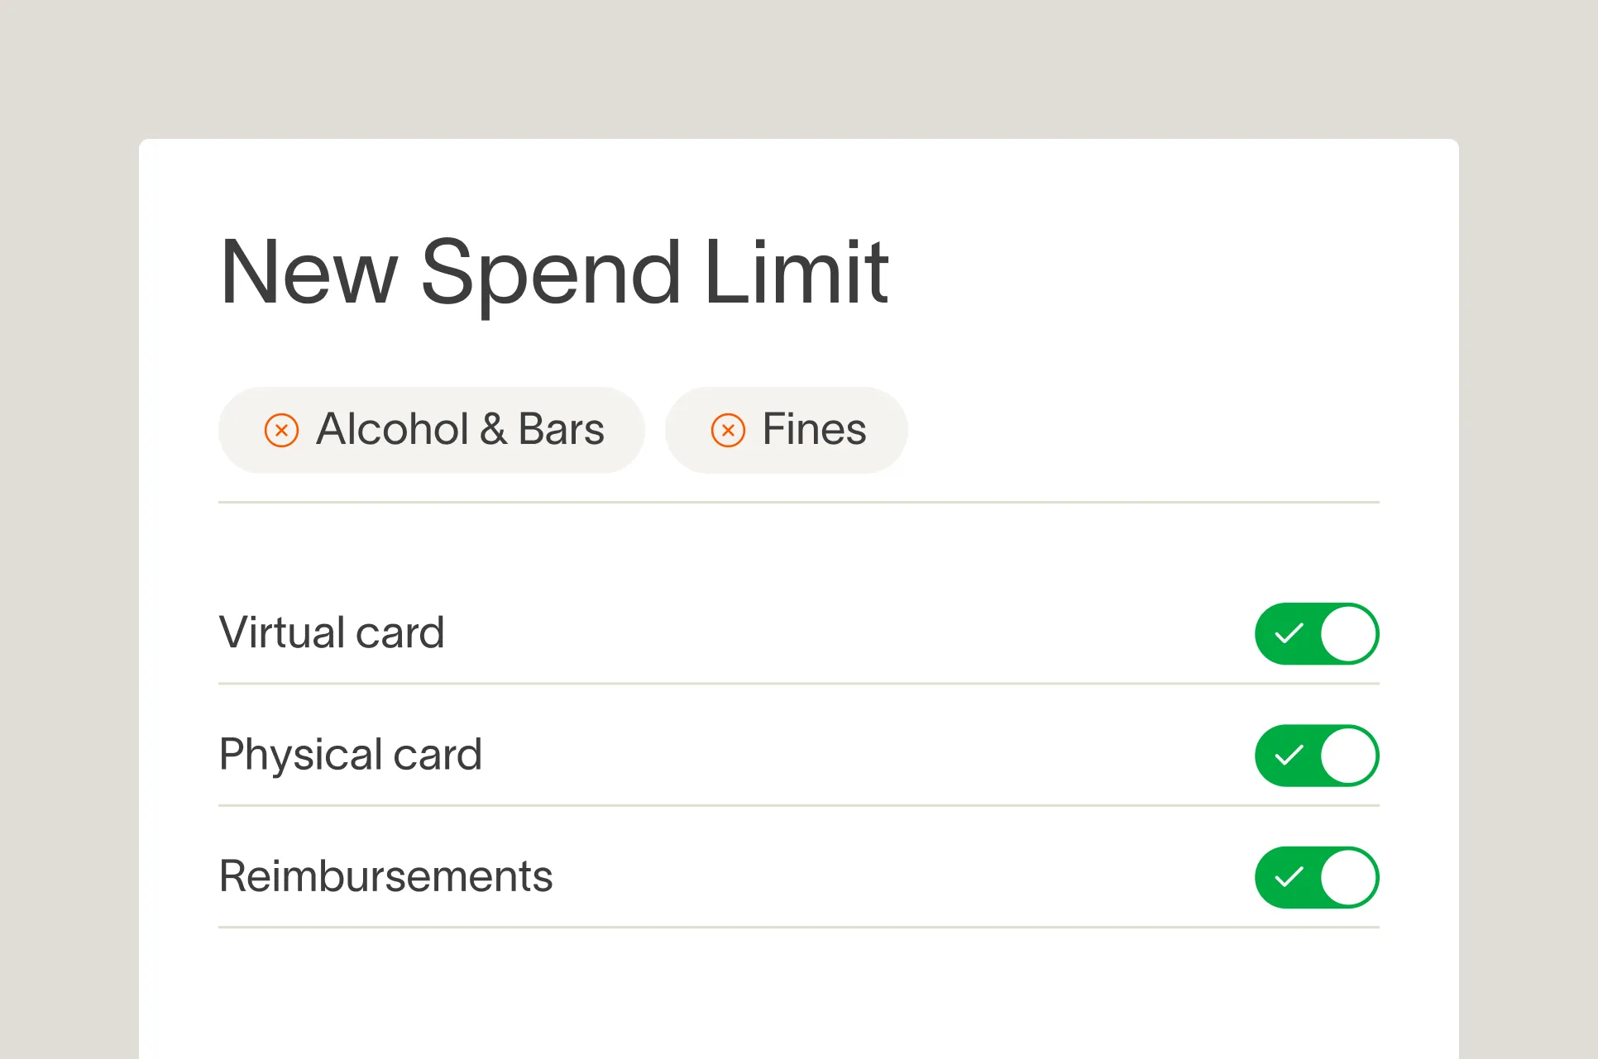Click the white knob of the Physical card switch
1598x1059 pixels.
[x=1348, y=756]
